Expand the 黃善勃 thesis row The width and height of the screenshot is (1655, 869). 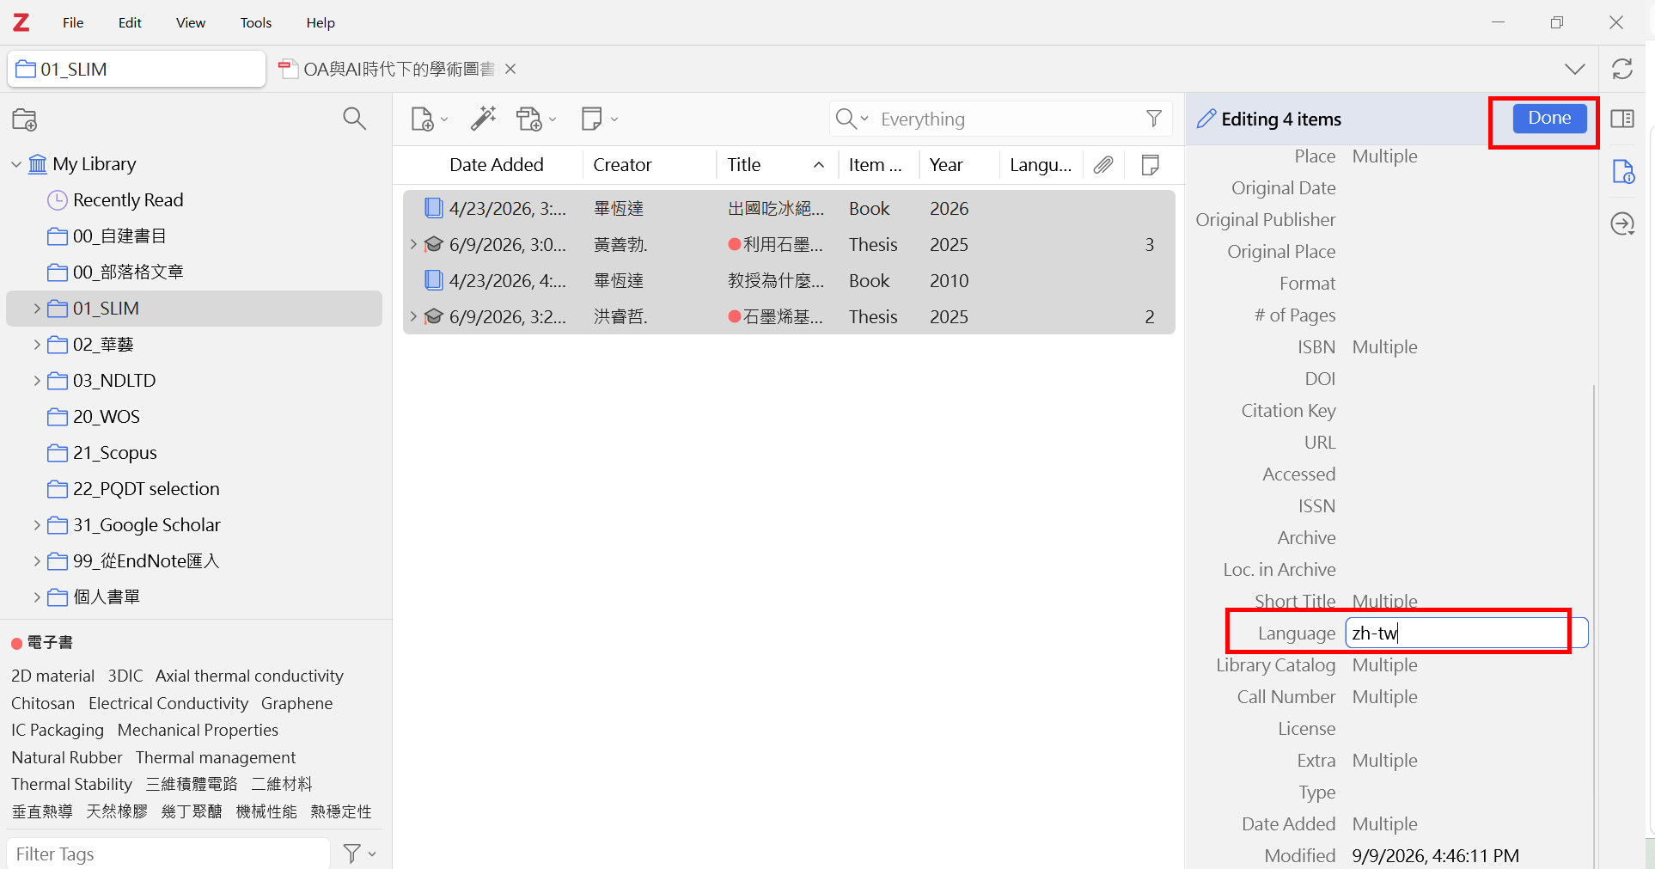[413, 245]
